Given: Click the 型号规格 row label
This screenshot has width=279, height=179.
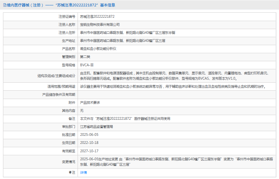Looking at the screenshot, I should pyautogui.click(x=69, y=65).
